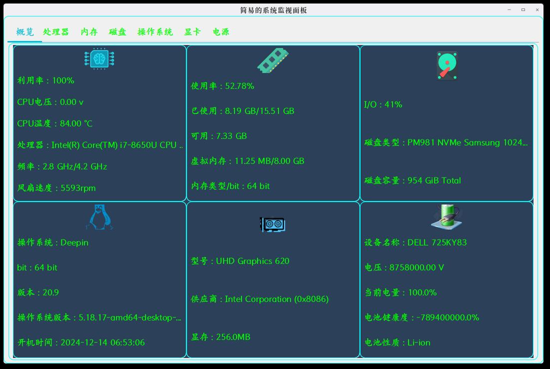Click the hard disk drive icon
The height and width of the screenshot is (369, 550).
[x=447, y=66]
